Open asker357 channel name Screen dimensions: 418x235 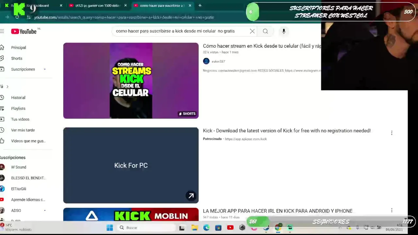218,61
